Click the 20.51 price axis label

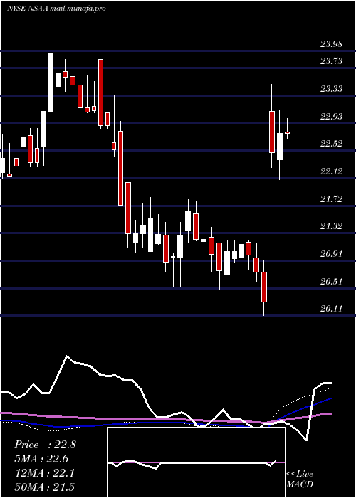[x=331, y=282]
